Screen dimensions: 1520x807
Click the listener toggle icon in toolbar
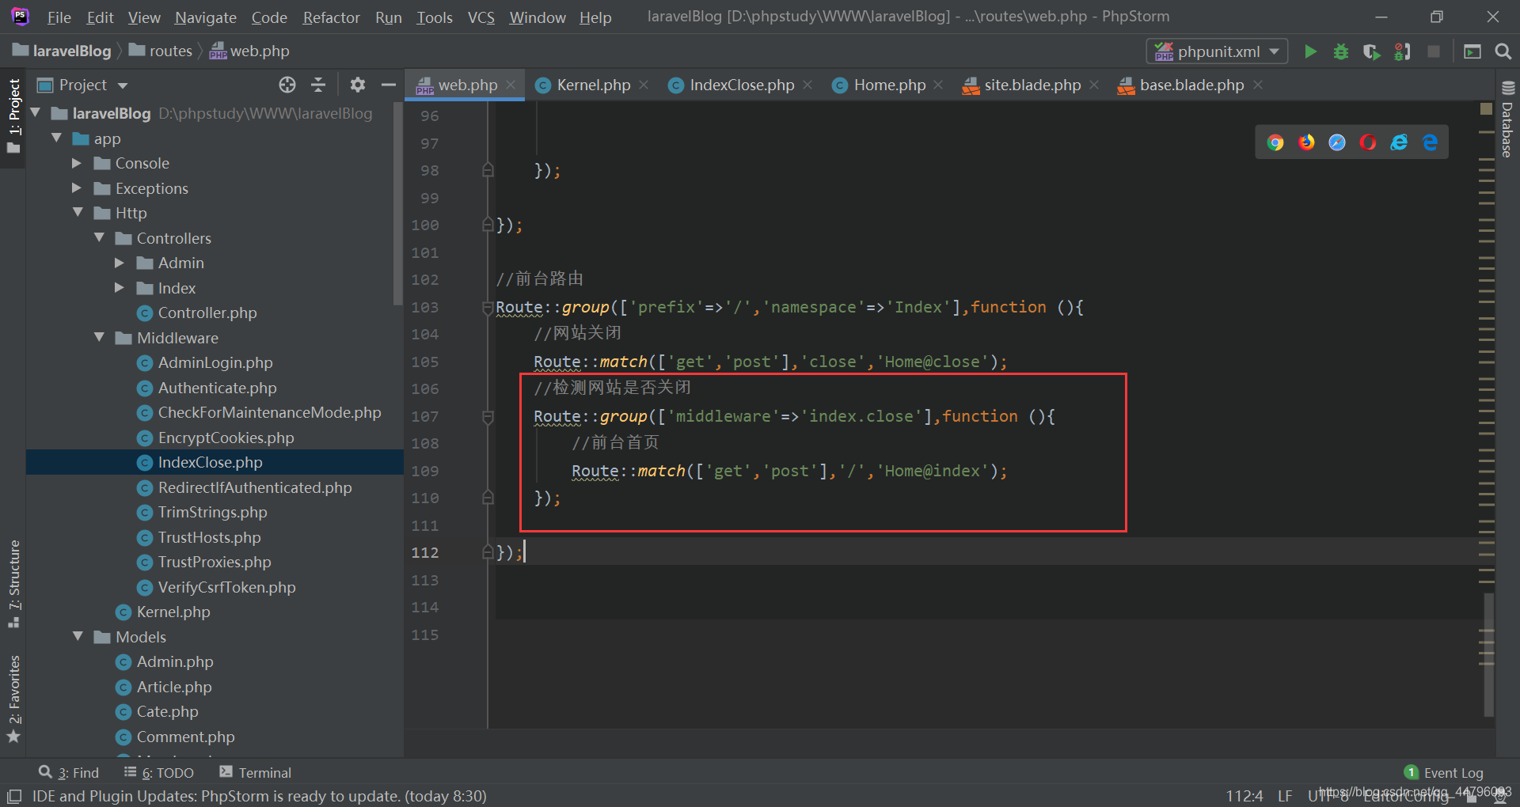pos(1402,51)
